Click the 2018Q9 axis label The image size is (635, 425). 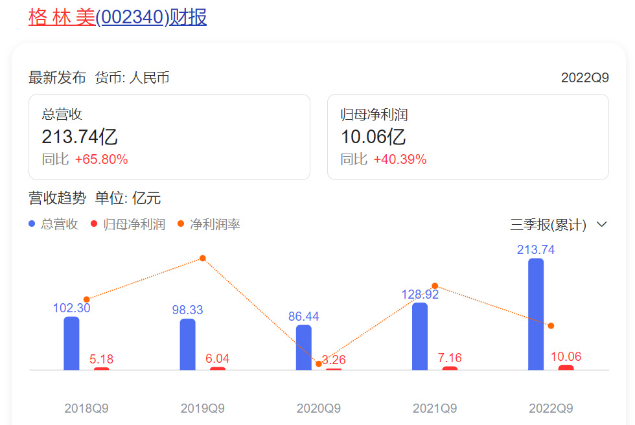tap(87, 408)
